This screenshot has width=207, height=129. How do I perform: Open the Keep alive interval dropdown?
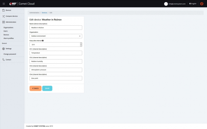[56, 44]
